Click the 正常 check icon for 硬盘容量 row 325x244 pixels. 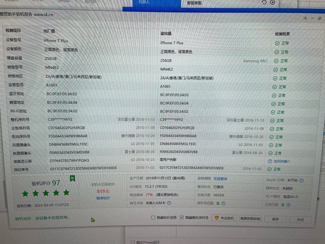point(276,61)
